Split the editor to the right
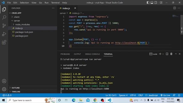The width and height of the screenshot is (183, 103). [x=174, y=8]
